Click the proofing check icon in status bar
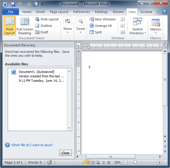Screen dimensions: 170x168 point(49,162)
